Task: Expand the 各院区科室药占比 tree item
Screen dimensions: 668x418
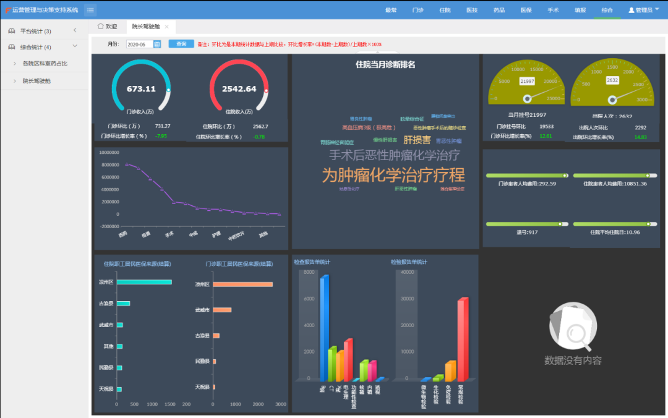Action: click(15, 64)
